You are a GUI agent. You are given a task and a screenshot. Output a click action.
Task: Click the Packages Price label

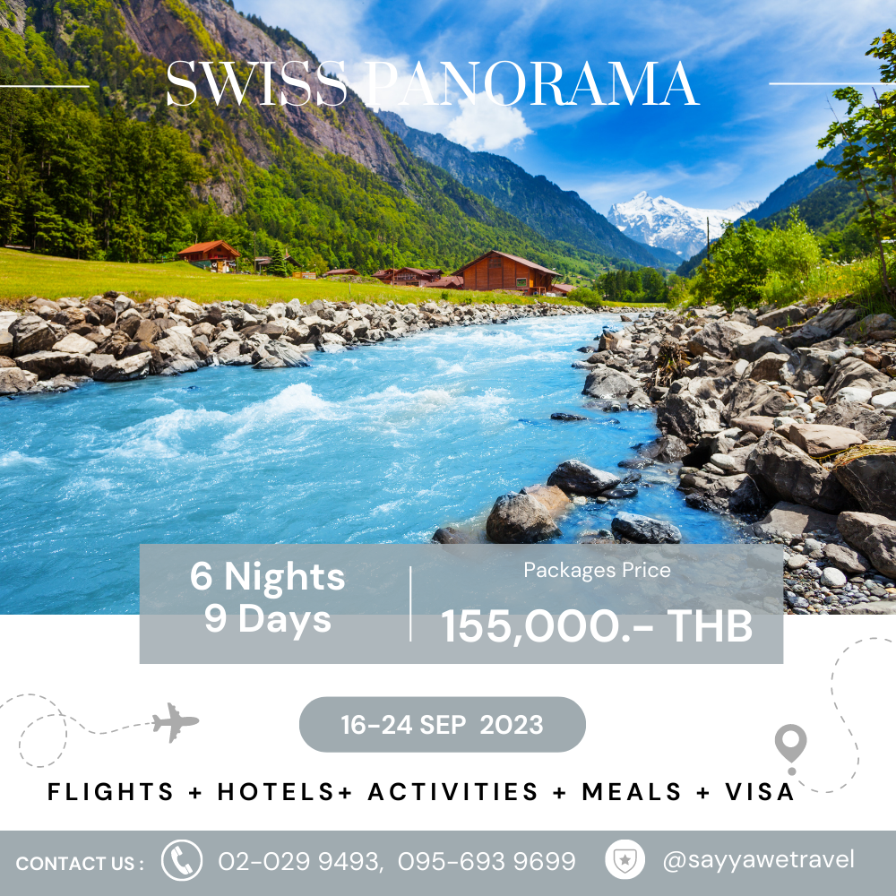click(597, 570)
